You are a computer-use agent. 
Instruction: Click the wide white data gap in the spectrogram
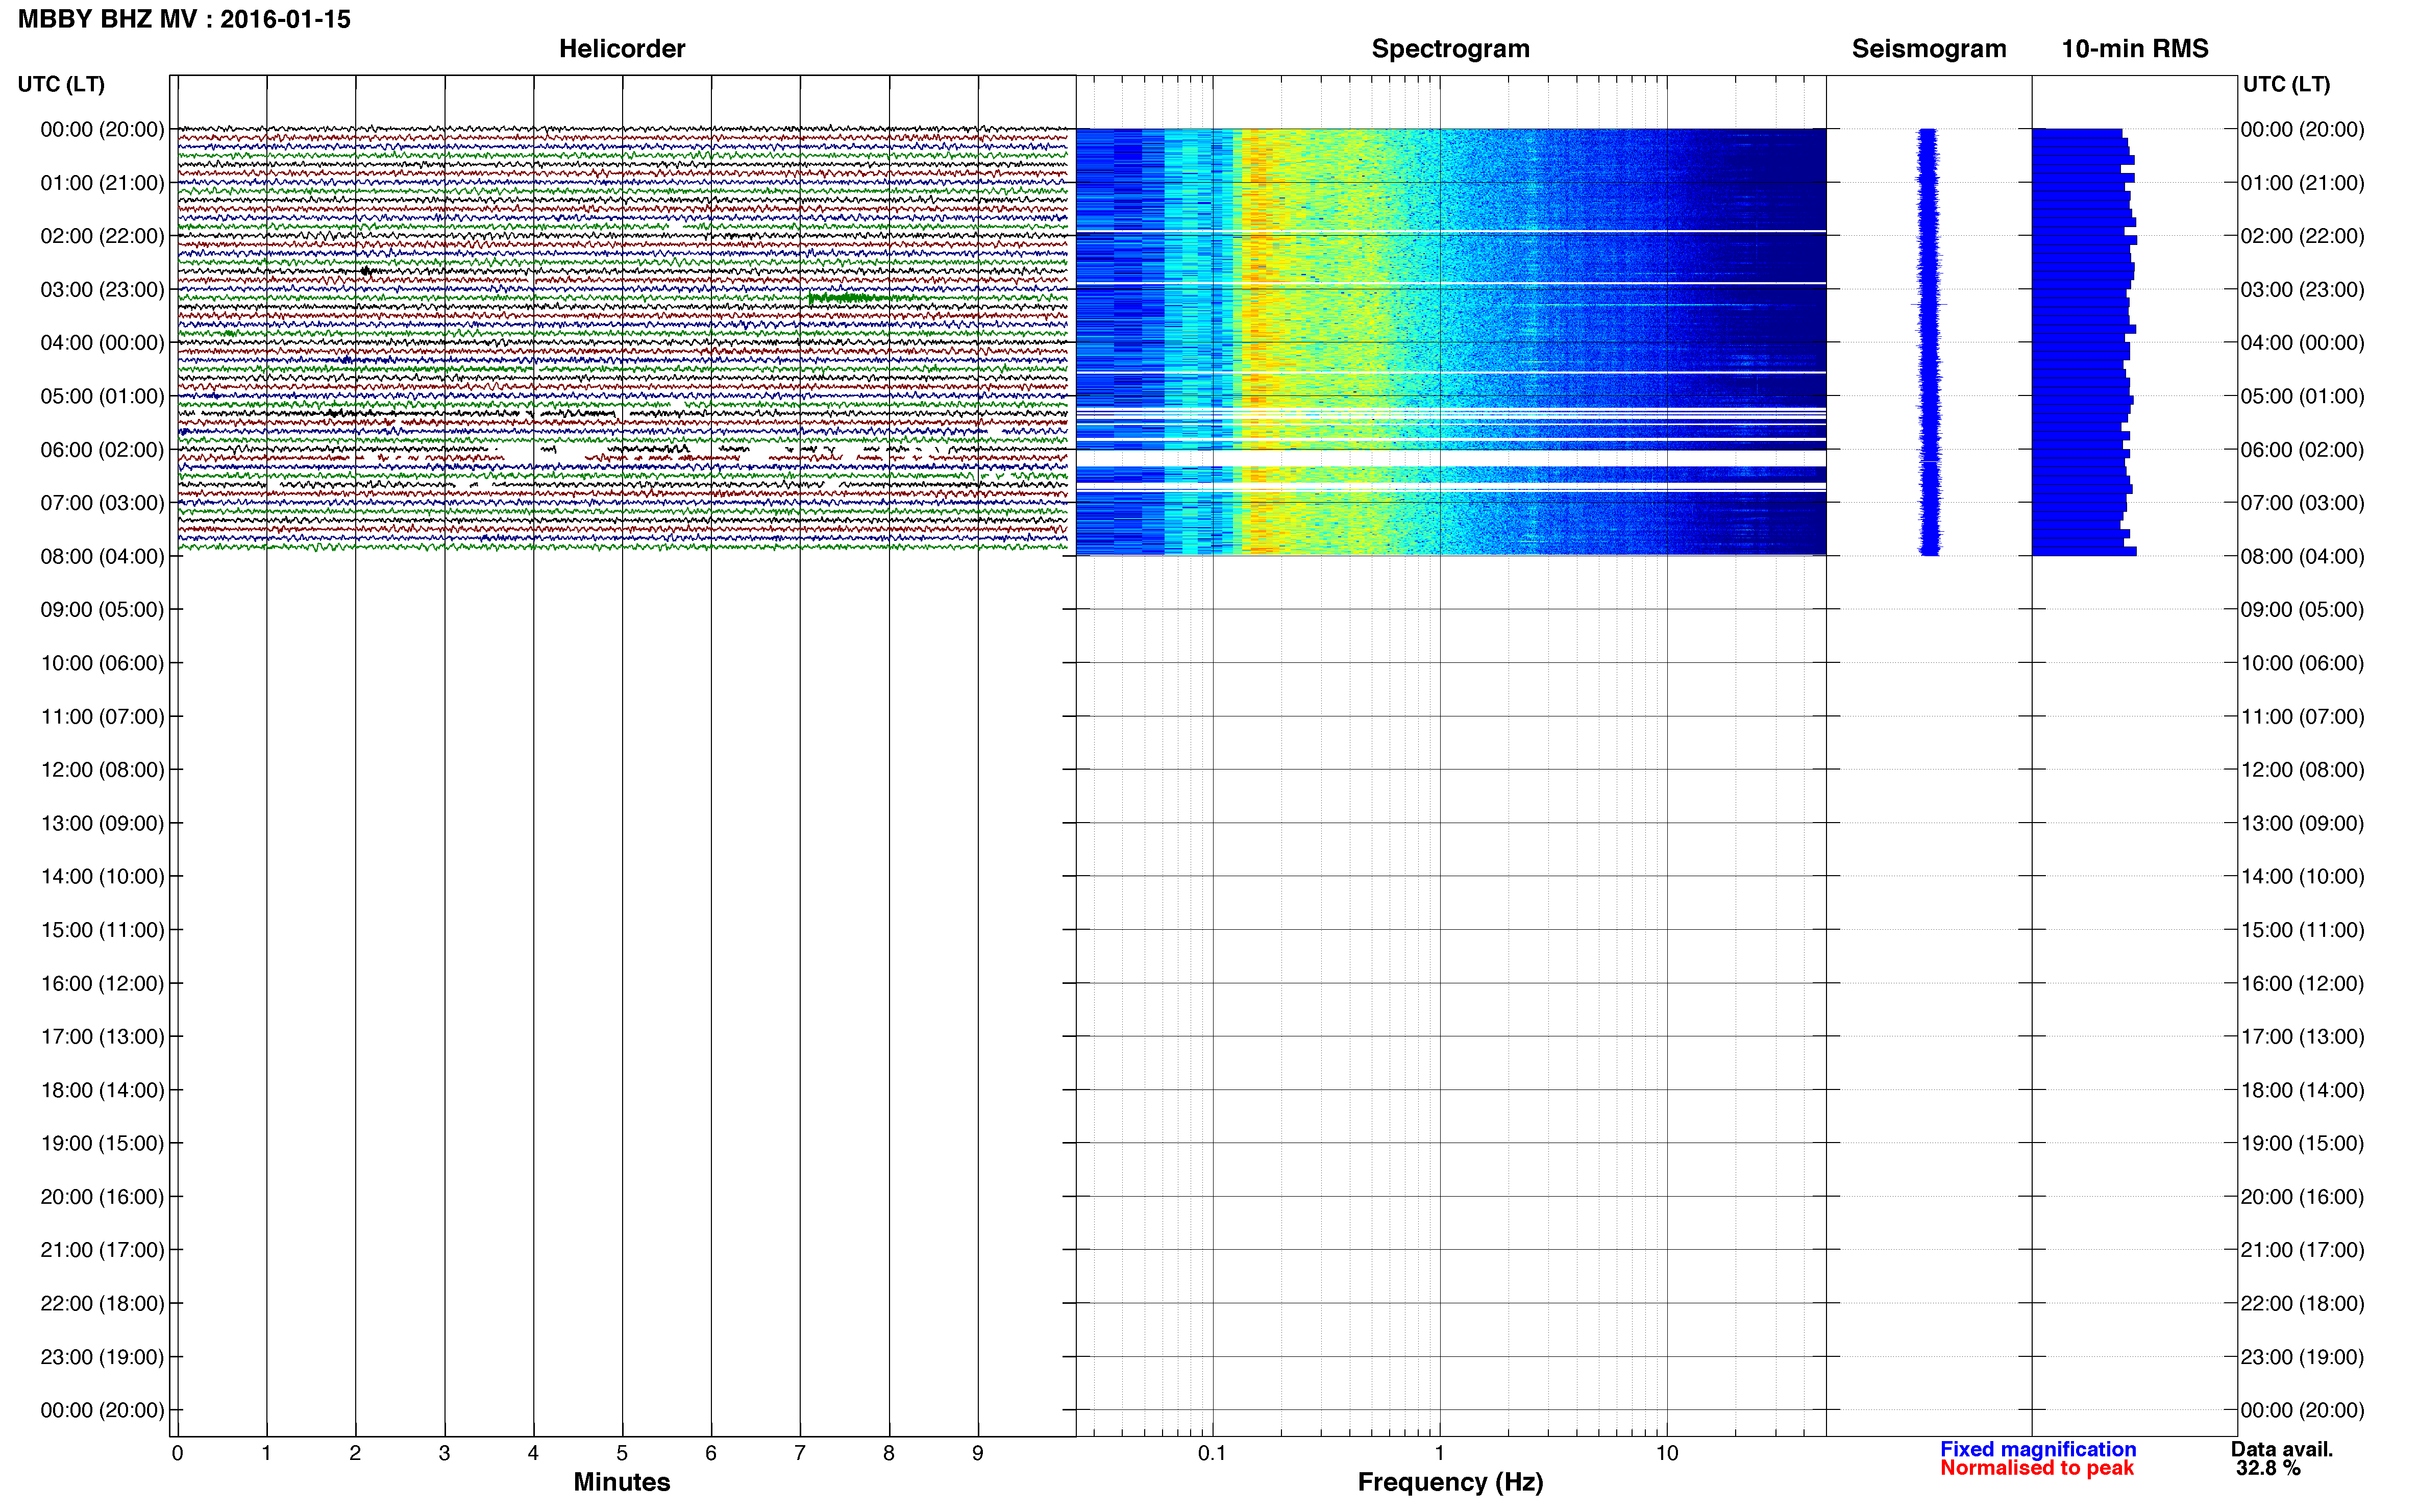pyautogui.click(x=1451, y=458)
